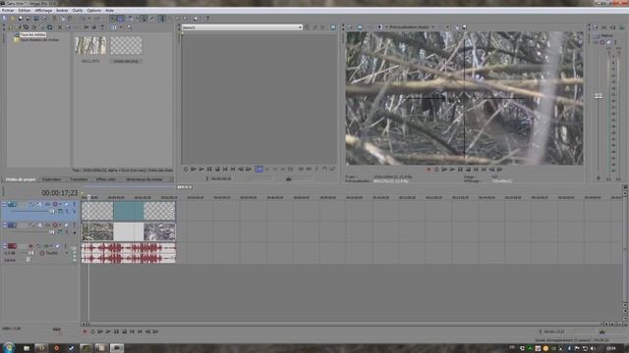Click Go to End on timeline transport
Image resolution: width=629 pixels, height=353 pixels.
(140, 331)
